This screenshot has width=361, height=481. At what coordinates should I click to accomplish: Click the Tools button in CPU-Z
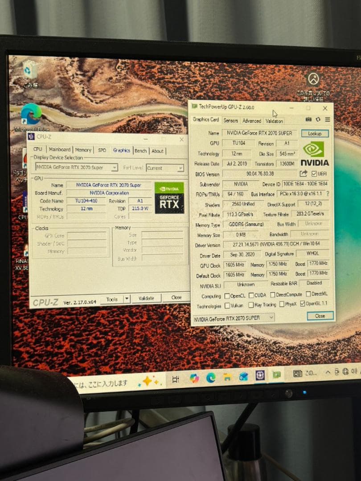(112, 299)
